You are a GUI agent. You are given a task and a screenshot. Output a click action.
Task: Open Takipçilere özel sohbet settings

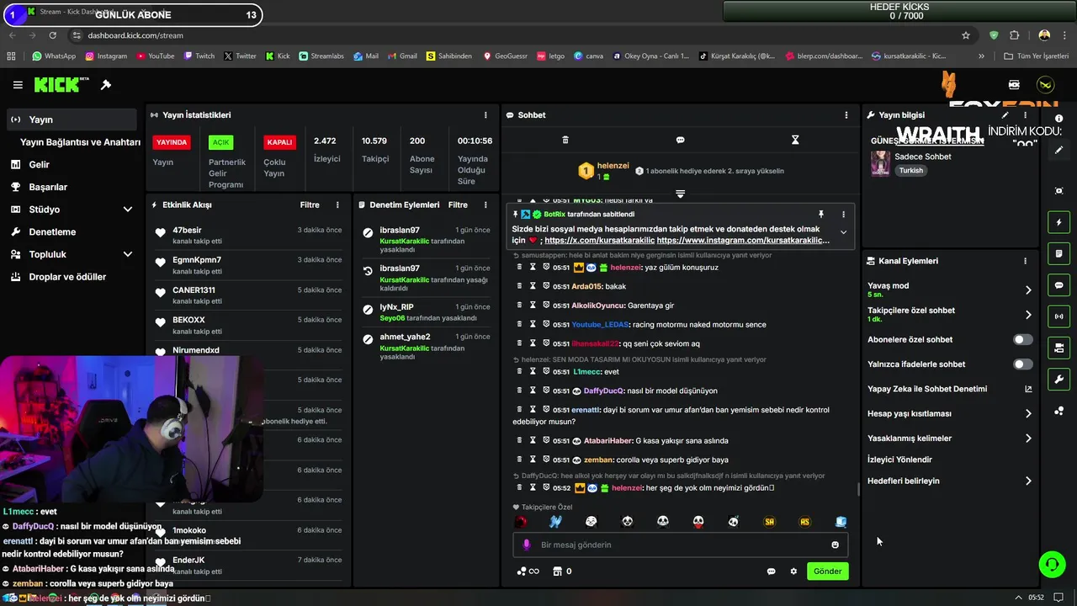[x=950, y=315]
